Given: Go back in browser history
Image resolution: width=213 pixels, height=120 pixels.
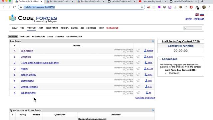Looking at the screenshot, I should point(4,7).
